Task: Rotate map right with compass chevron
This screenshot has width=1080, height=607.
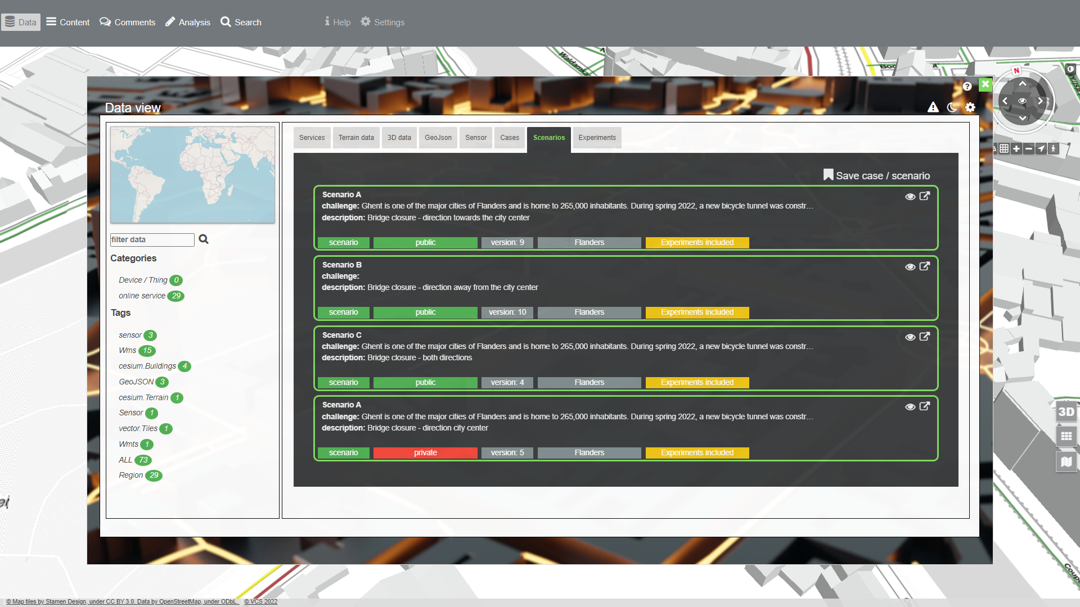Action: (1041, 101)
